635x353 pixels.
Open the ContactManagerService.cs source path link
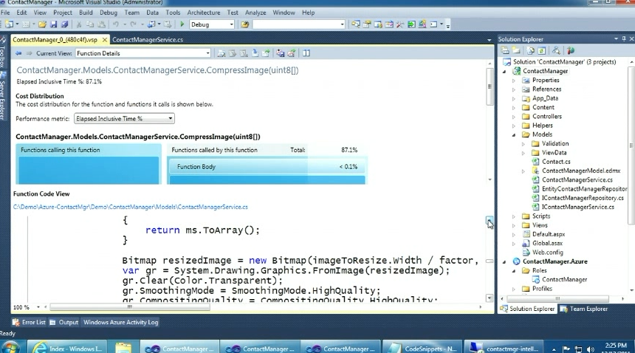tap(131, 207)
